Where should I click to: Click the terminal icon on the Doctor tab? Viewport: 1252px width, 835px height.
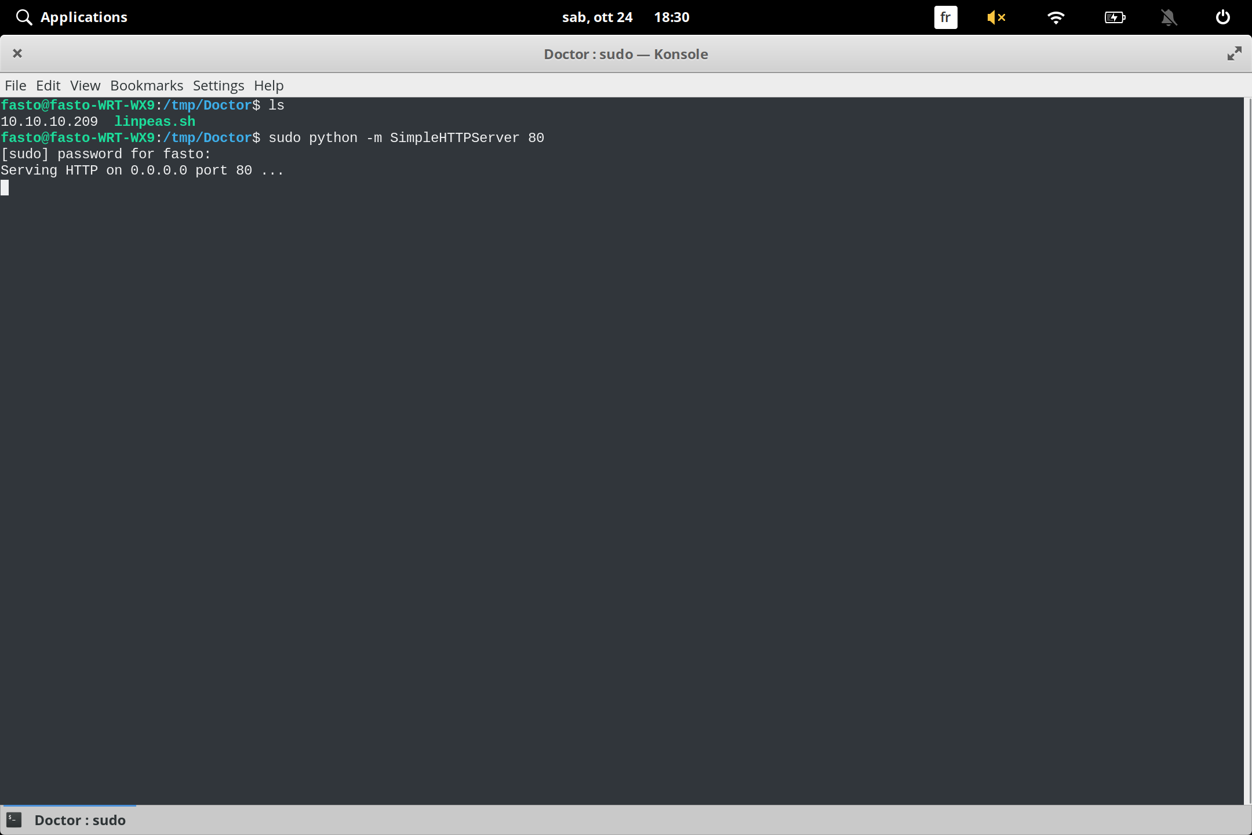coord(14,819)
